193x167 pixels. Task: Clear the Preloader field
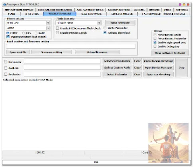137,74
